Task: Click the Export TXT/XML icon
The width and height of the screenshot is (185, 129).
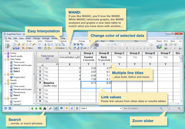Action: pos(159,46)
